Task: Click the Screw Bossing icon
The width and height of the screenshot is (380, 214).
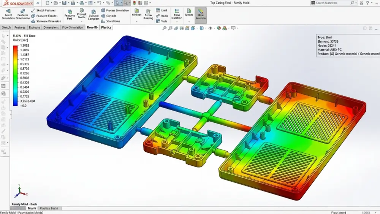Action: point(148,14)
